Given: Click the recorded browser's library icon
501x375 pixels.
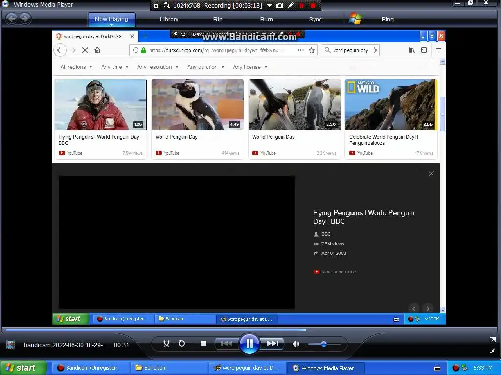Looking at the screenshot, I should [412, 50].
